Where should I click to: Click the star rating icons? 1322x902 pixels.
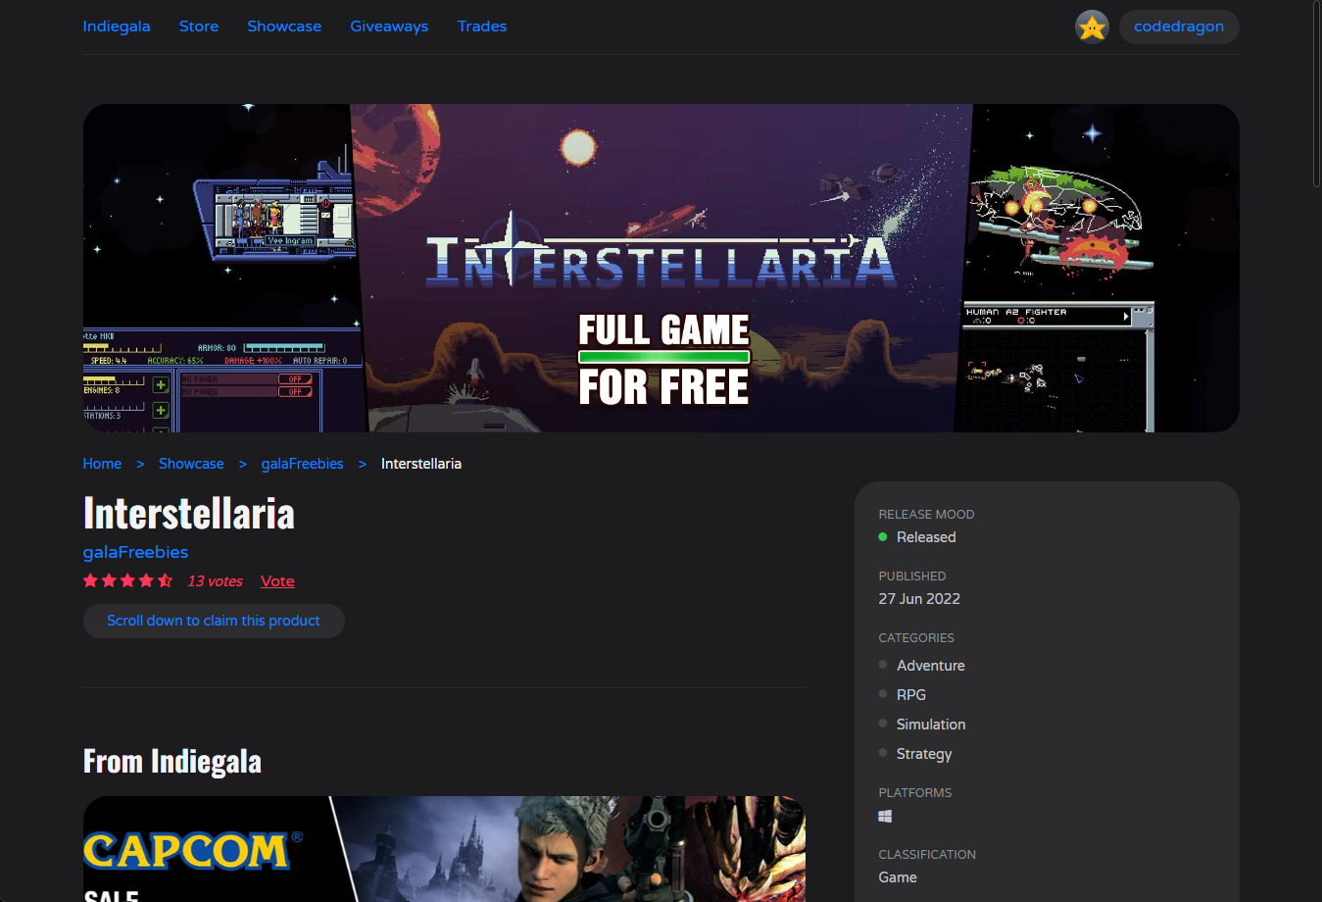[x=128, y=580]
